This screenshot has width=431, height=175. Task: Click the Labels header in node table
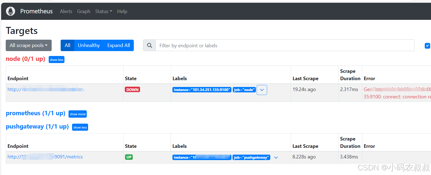180,79
